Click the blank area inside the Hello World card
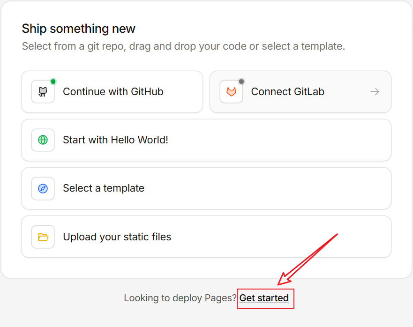The image size is (413, 327). [281, 140]
